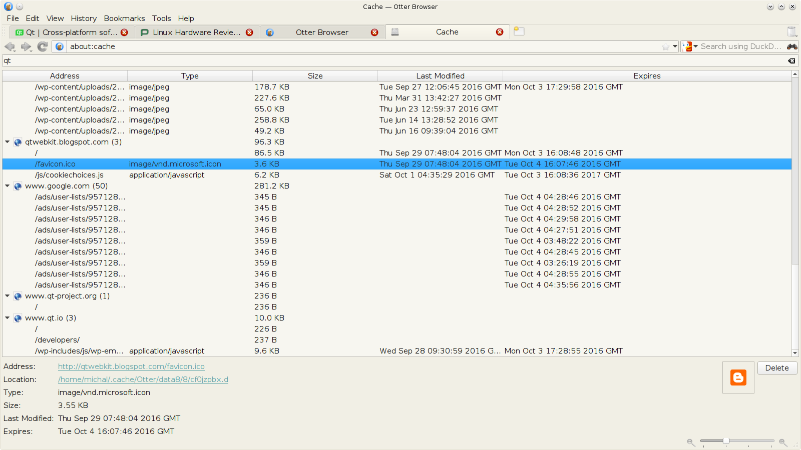
Task: Start the search with the binoculars icon
Action: pos(792,46)
